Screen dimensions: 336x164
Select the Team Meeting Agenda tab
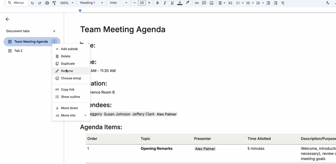31,42
